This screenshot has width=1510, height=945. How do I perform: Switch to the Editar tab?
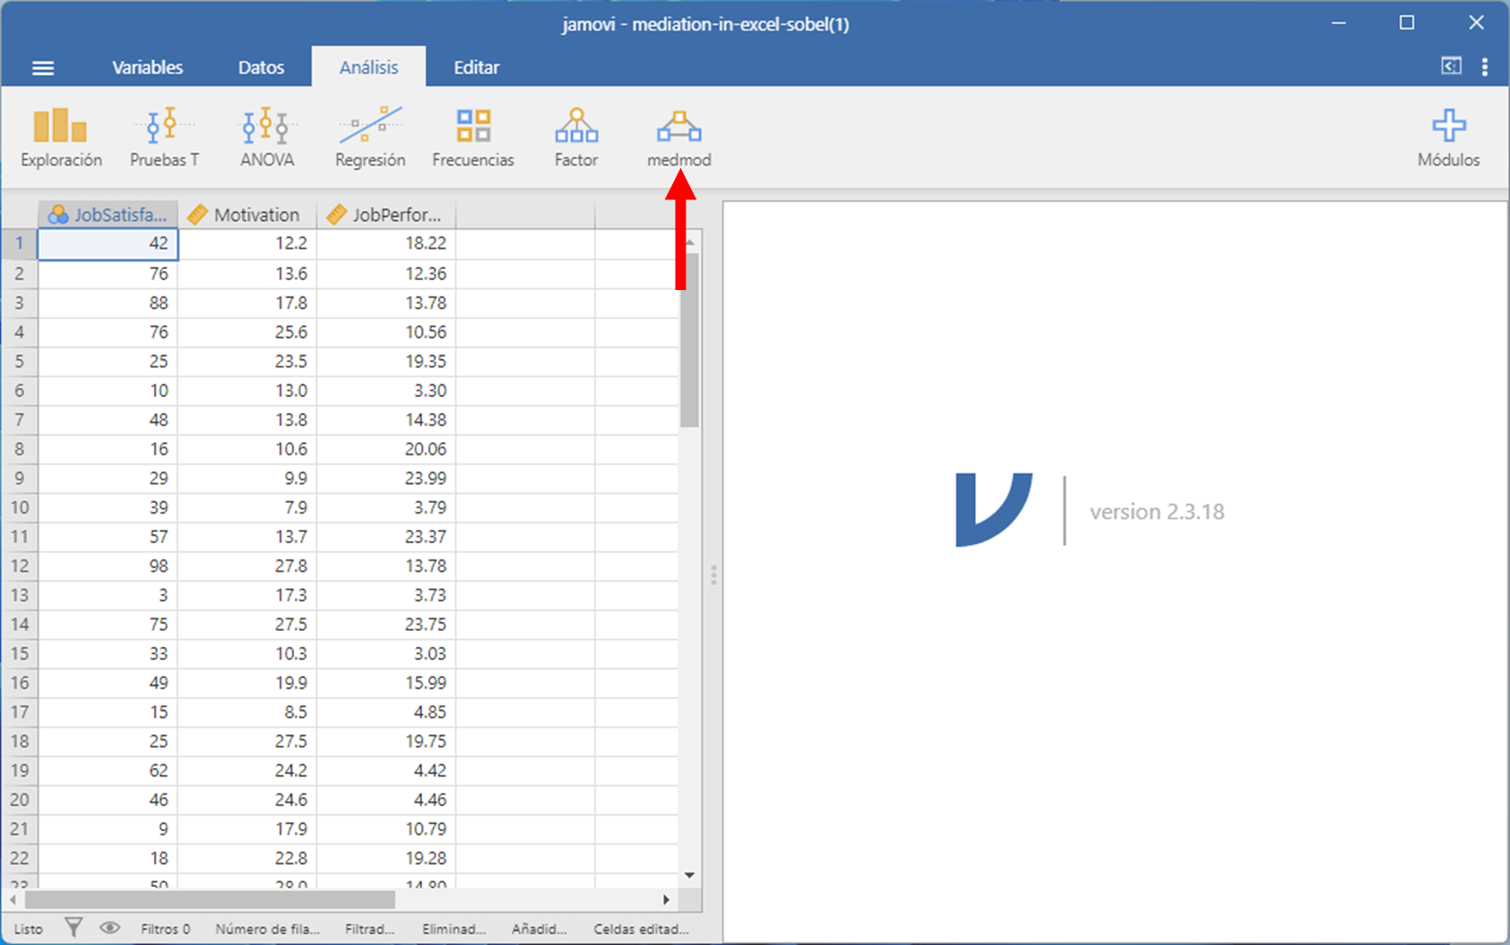tap(476, 68)
